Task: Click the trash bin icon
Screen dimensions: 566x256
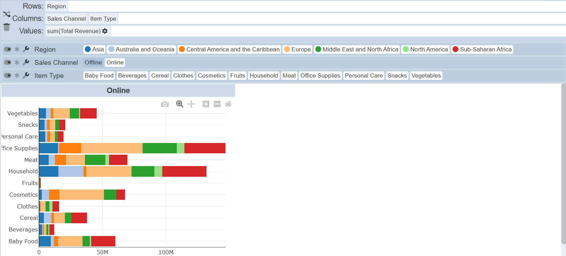Action: pyautogui.click(x=7, y=27)
